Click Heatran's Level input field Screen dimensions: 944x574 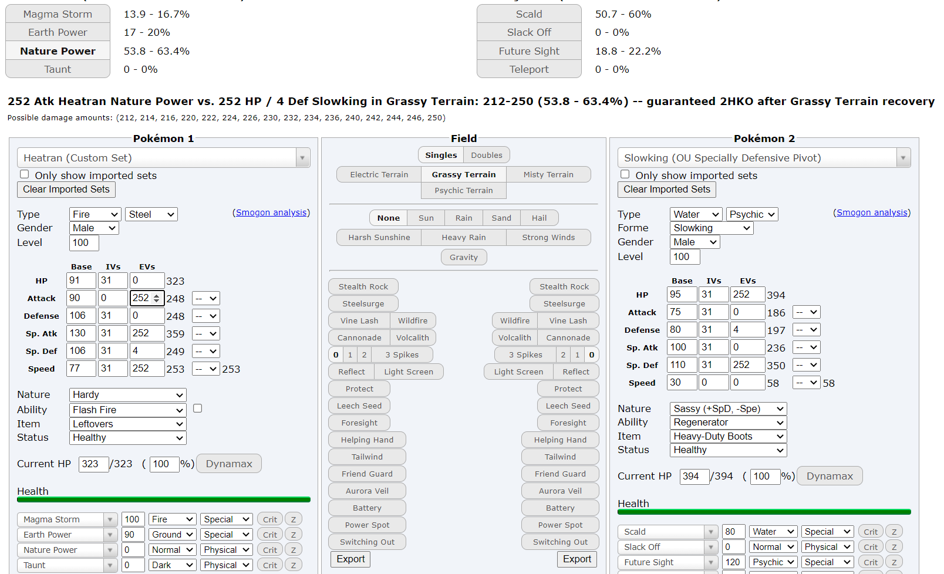(84, 243)
